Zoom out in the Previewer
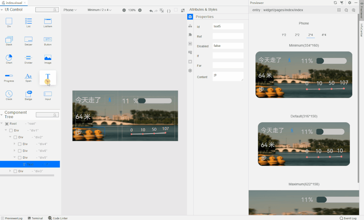Screen dimensions: 364x220 [x=346, y=10]
